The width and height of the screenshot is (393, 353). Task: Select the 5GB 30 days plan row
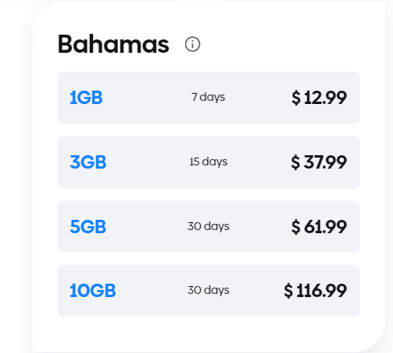[209, 226]
